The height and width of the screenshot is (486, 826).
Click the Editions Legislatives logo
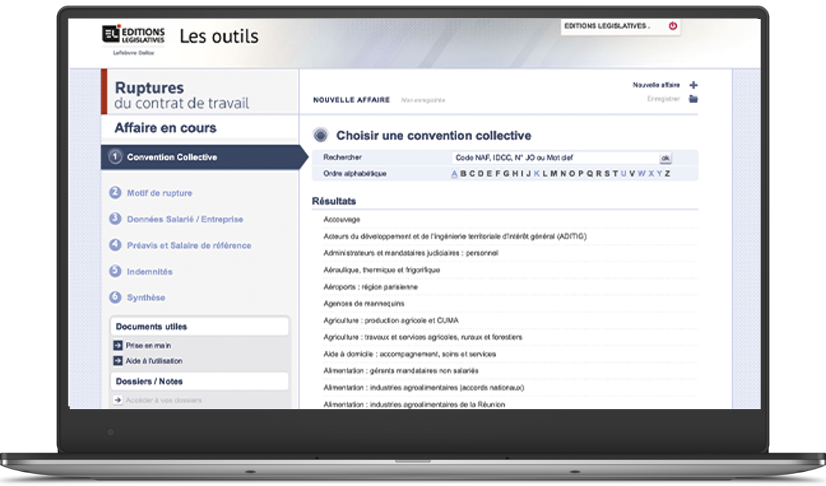[134, 36]
